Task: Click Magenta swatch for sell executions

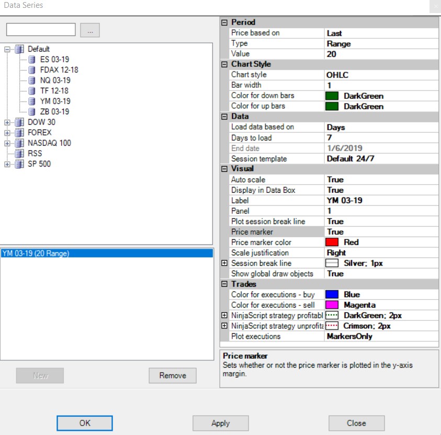Action: tap(332, 304)
